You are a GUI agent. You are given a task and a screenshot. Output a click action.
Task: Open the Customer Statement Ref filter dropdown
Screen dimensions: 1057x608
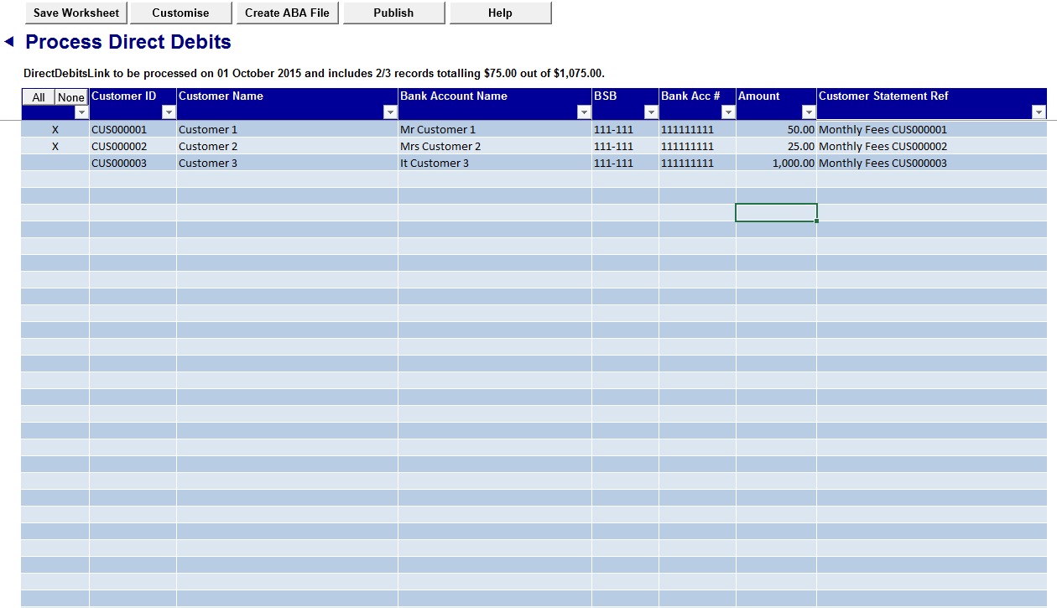tap(1039, 112)
